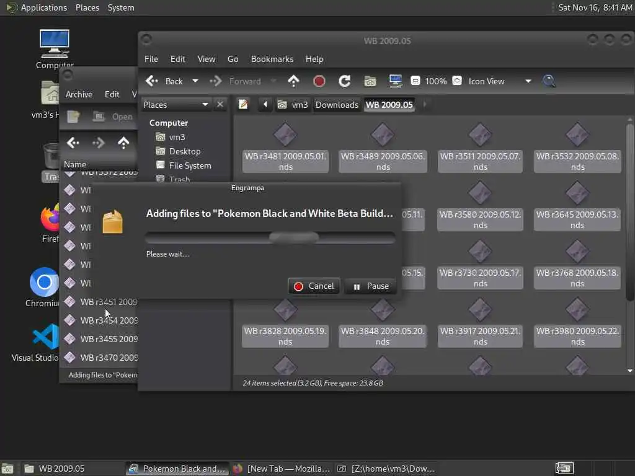The width and height of the screenshot is (635, 476).
Task: Zoom out with the minus icon beside 100%
Action: (x=415, y=81)
